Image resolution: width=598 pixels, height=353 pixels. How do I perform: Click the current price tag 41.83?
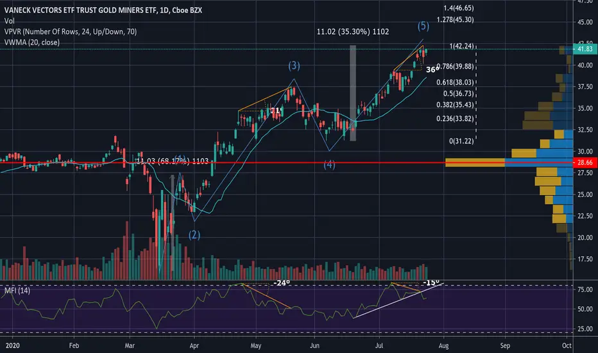[x=585, y=49]
